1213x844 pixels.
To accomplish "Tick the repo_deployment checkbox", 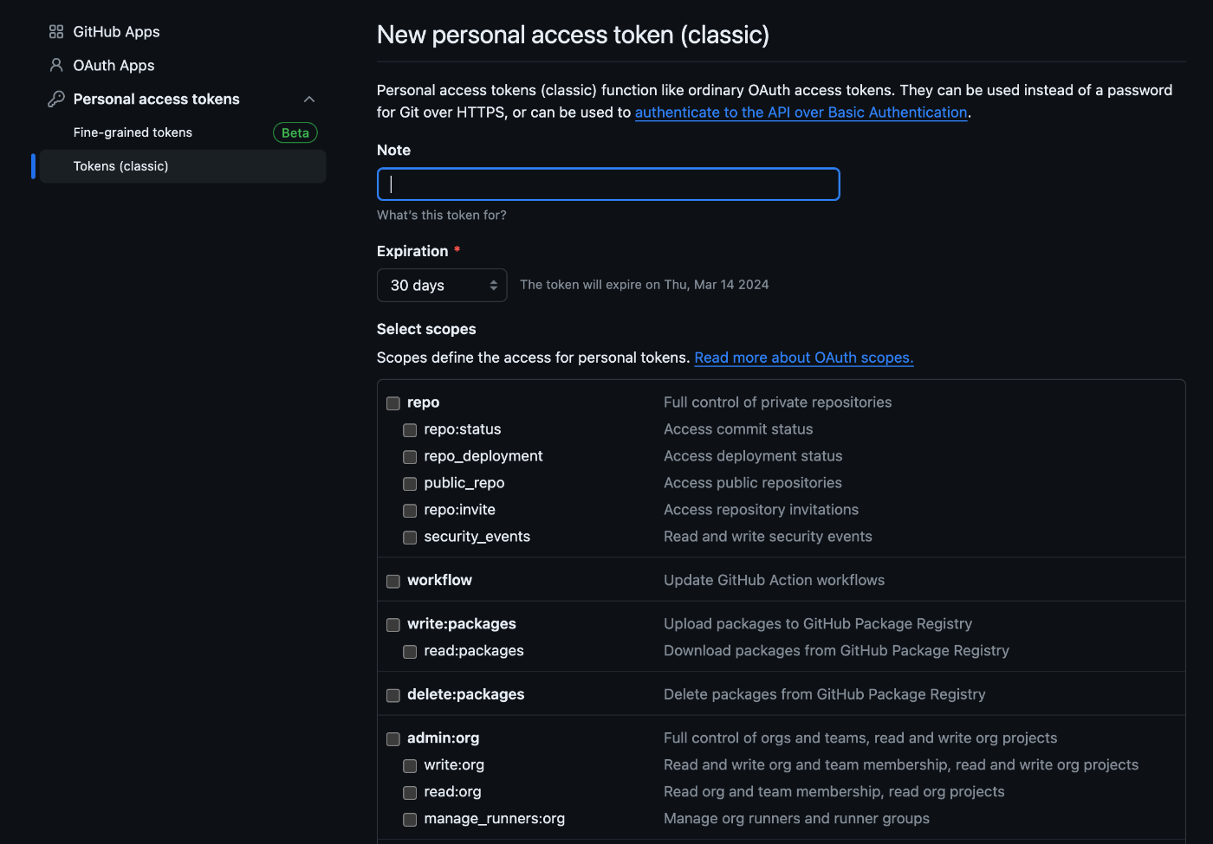I will tap(410, 457).
